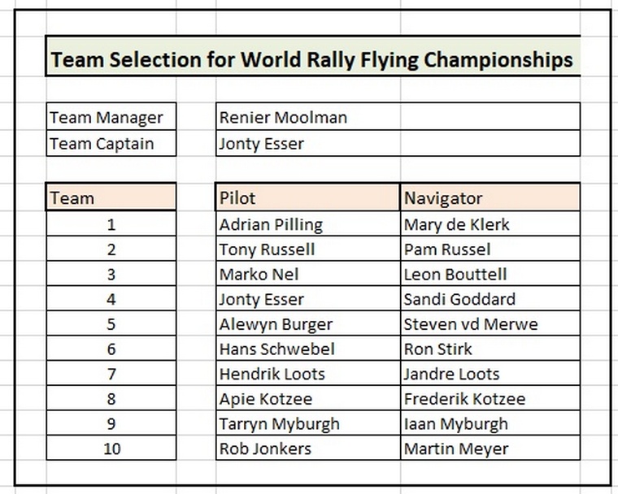
Task: Select pilot cell Alewyn Burger
Action: click(308, 323)
